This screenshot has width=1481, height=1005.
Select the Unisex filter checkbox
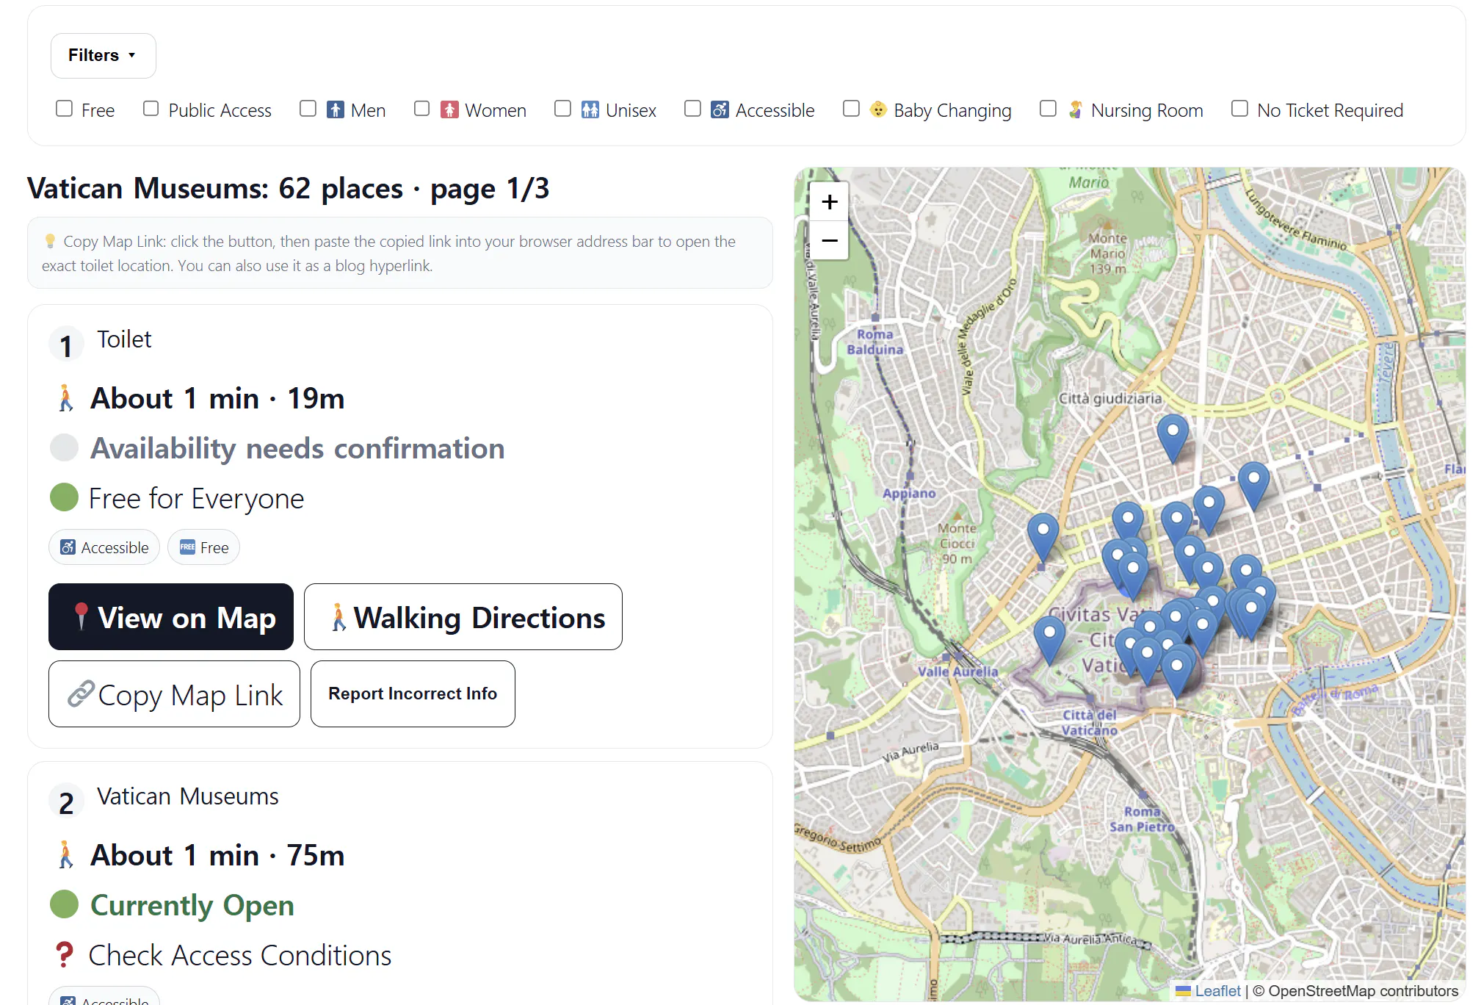(x=563, y=109)
